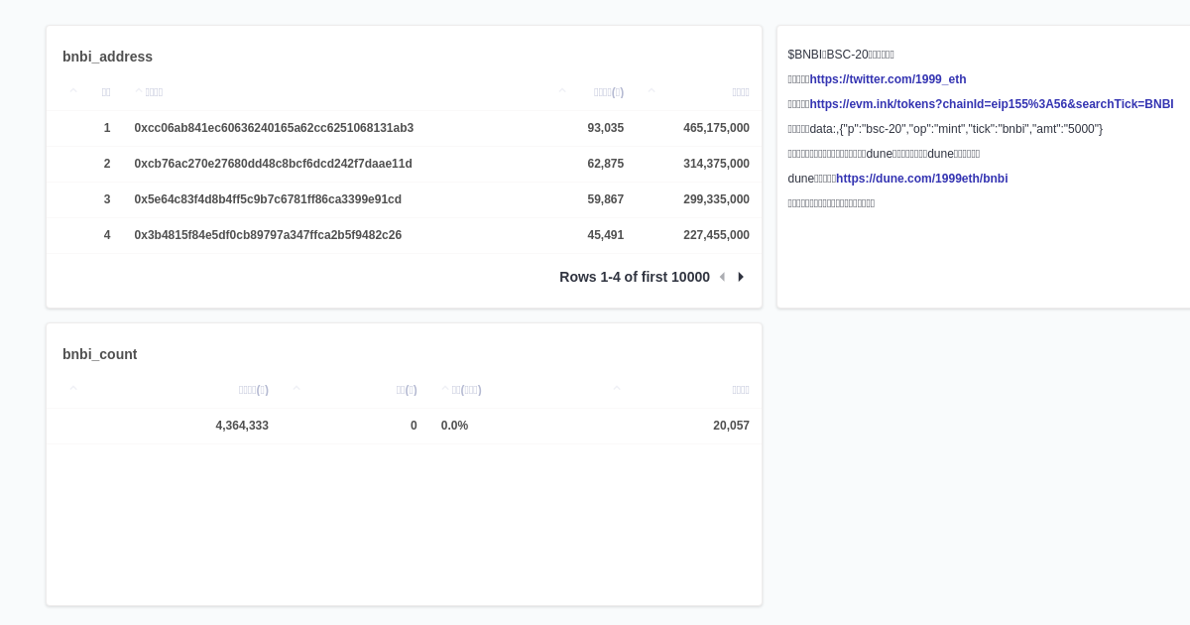Advance to next page of bnbi_address results
The image size is (1190, 625).
tap(741, 277)
